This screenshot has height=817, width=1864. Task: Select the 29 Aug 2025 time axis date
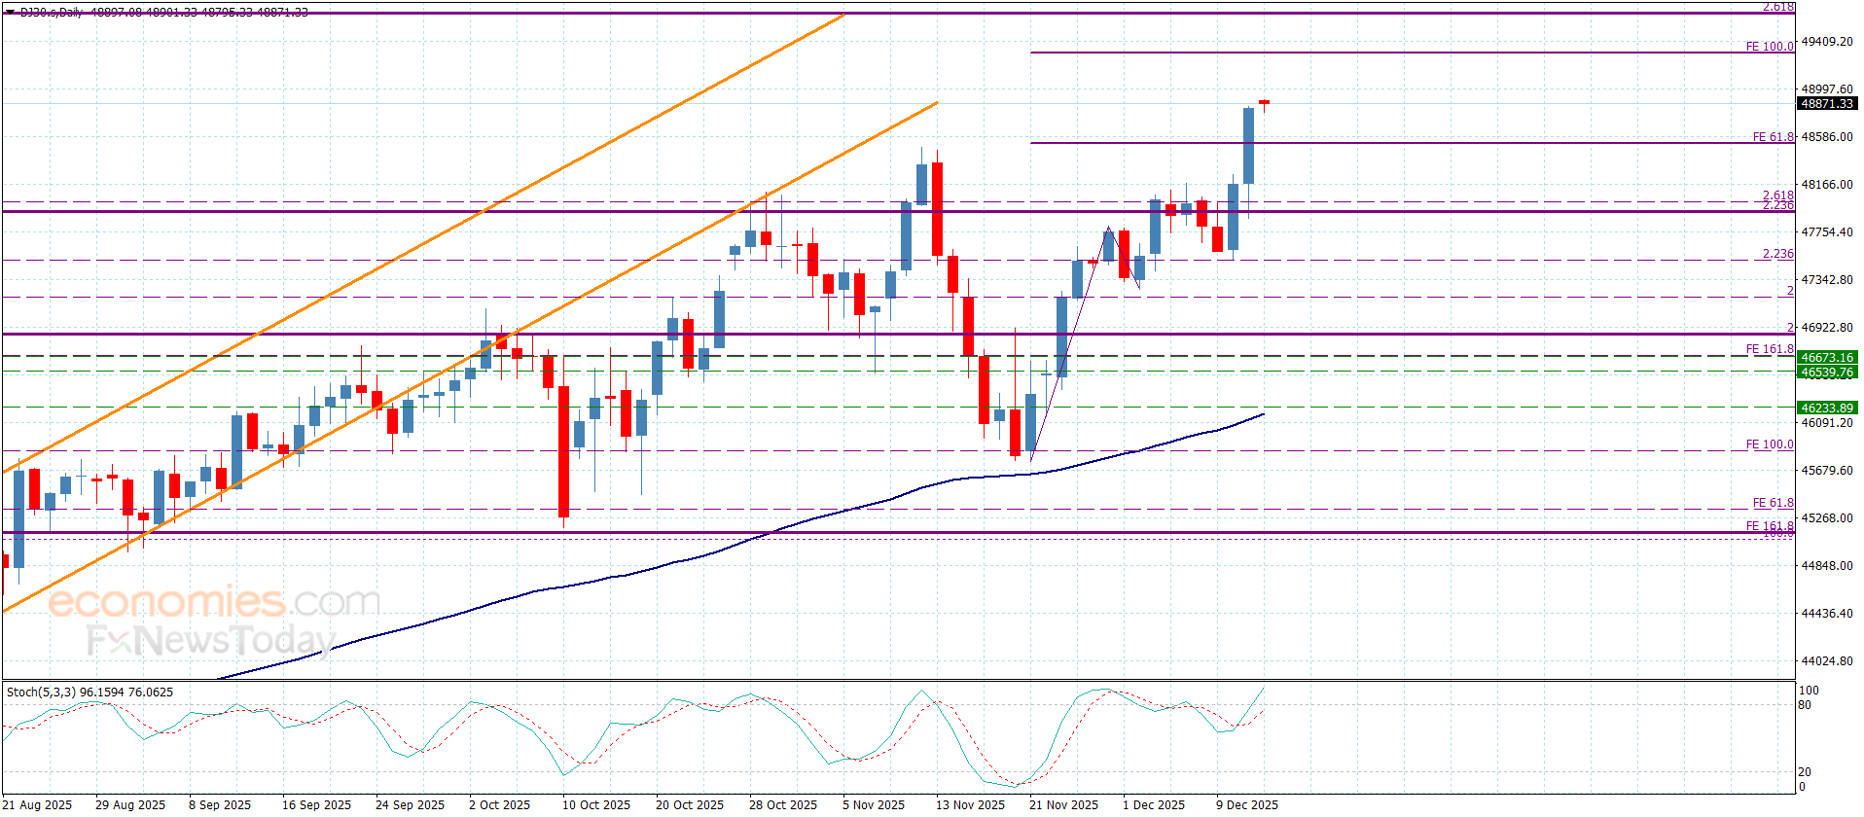coord(130,804)
